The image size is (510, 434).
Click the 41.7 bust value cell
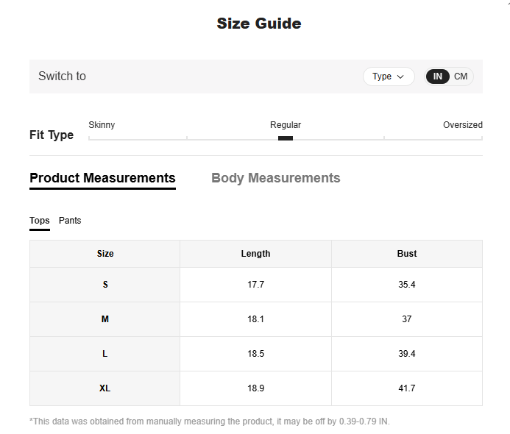pyautogui.click(x=407, y=388)
